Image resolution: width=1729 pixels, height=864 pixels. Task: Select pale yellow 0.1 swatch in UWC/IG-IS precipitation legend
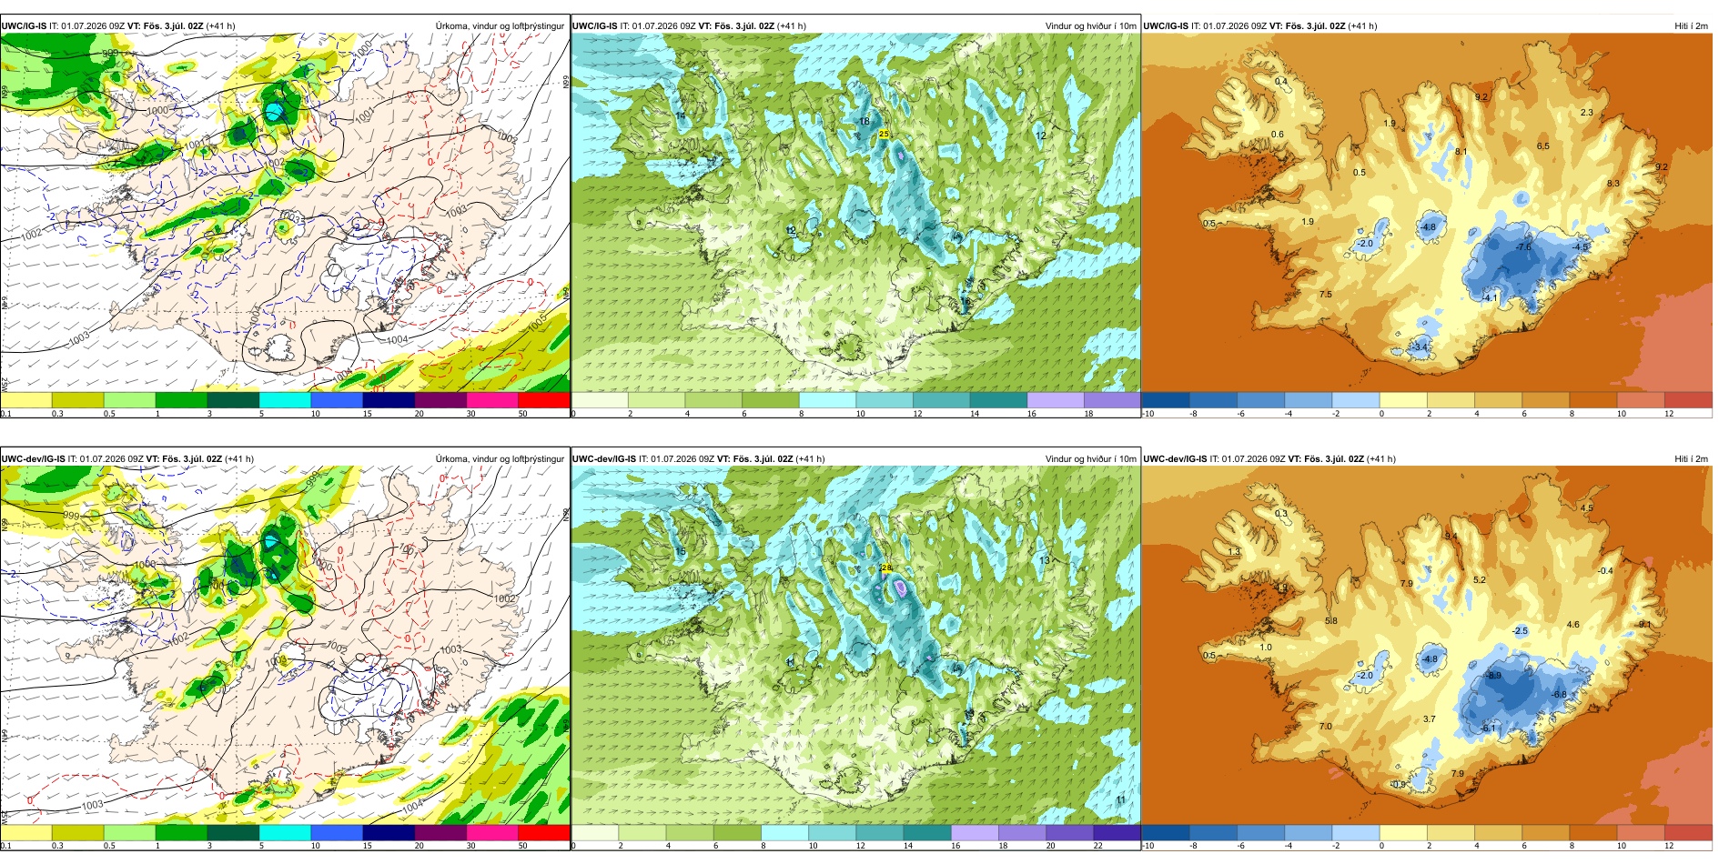[25, 399]
